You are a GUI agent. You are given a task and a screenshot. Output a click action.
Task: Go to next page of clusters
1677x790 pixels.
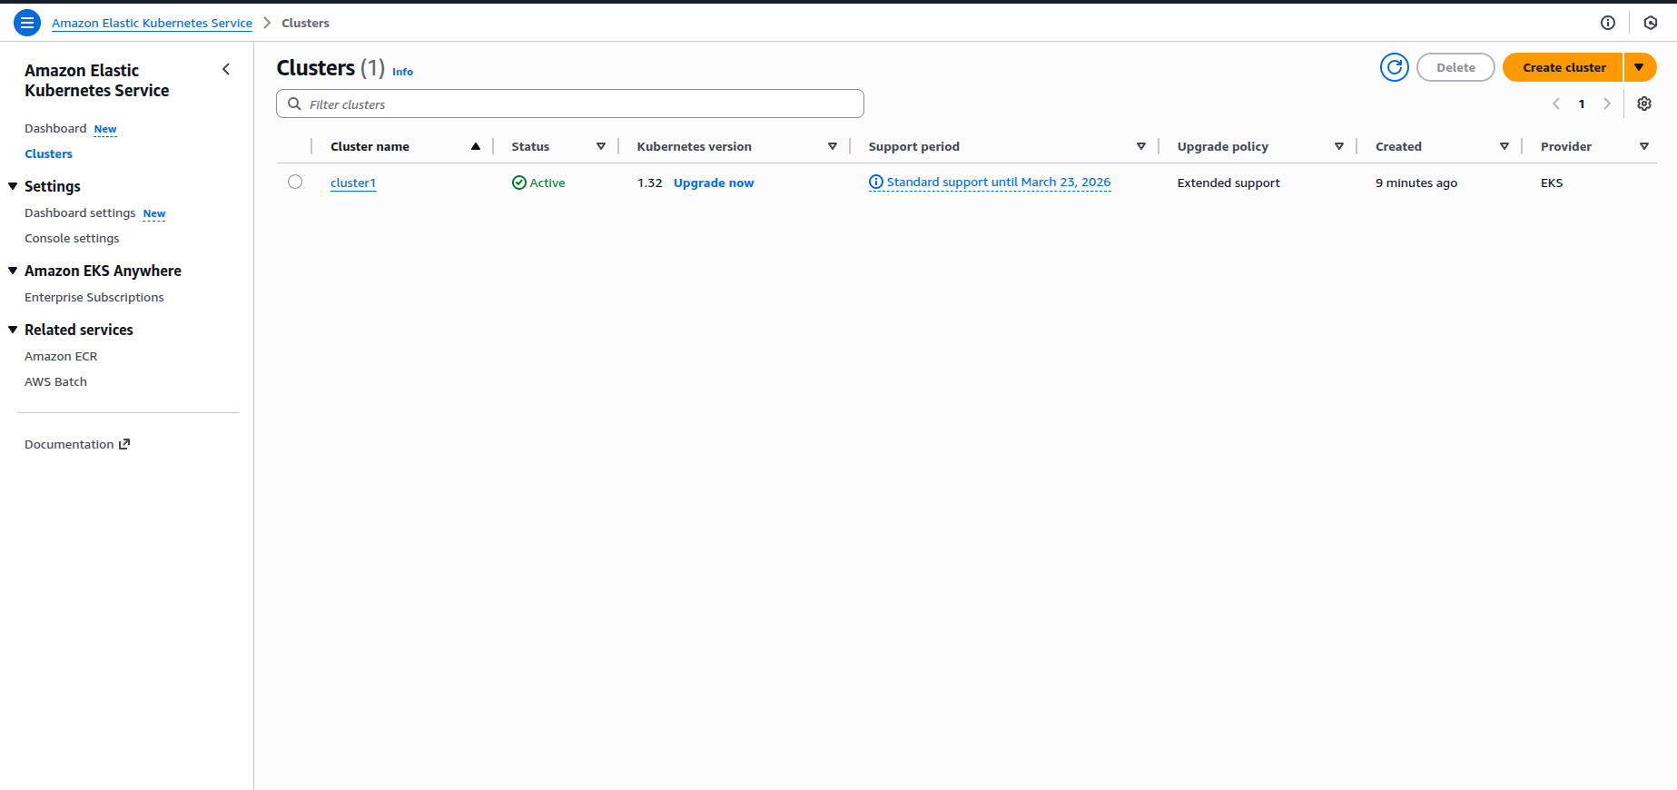pyautogui.click(x=1607, y=104)
